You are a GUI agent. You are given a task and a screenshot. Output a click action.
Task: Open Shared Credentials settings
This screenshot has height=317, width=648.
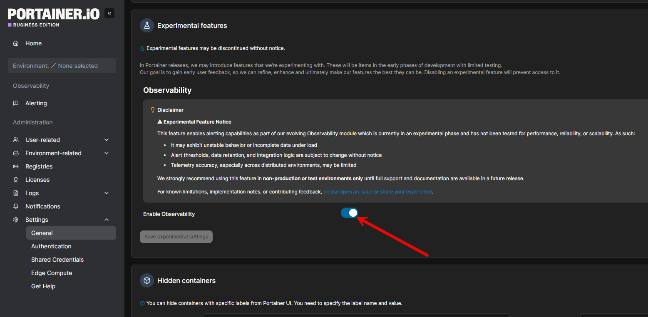click(57, 260)
